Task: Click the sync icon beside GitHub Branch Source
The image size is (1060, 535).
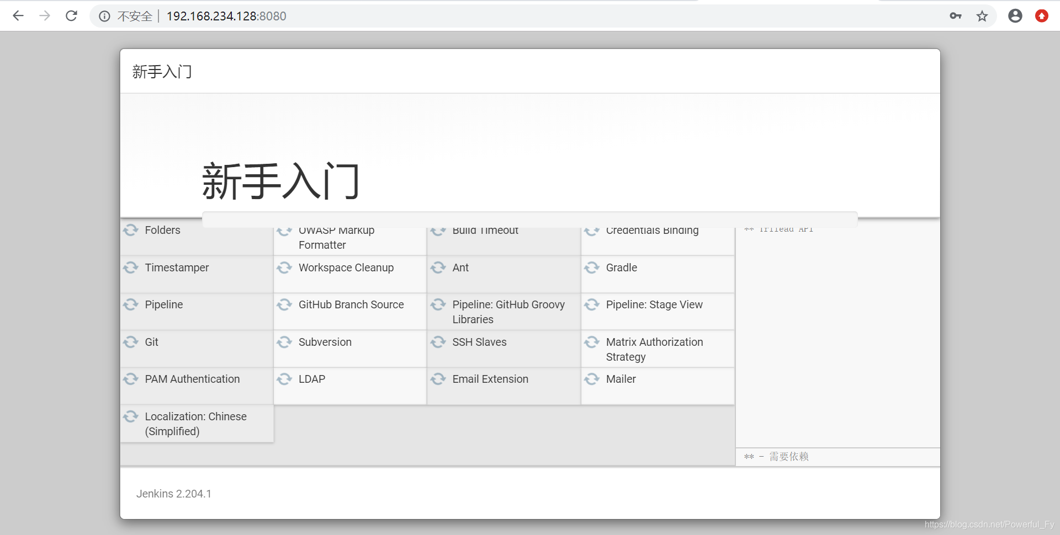Action: coord(284,304)
